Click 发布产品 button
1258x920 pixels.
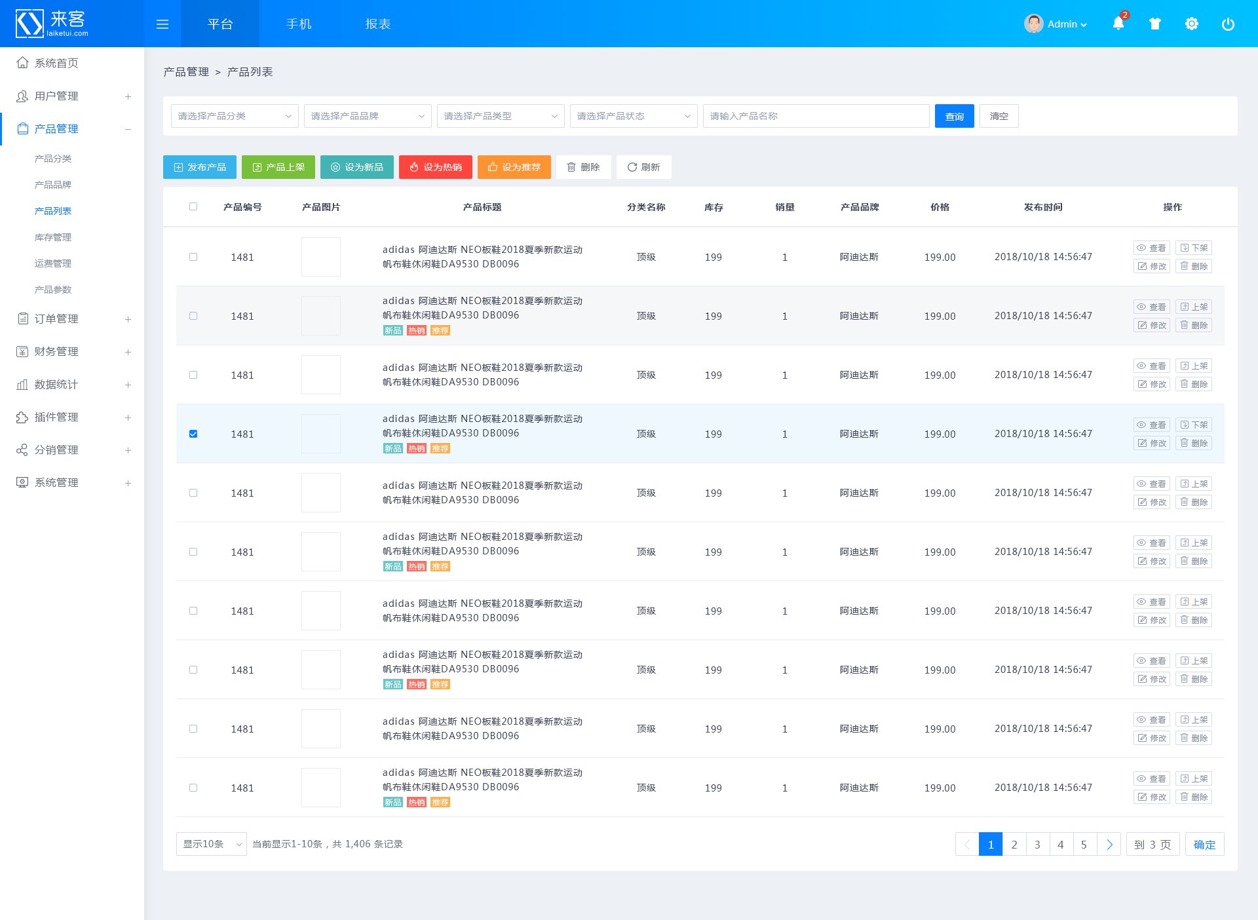[200, 167]
